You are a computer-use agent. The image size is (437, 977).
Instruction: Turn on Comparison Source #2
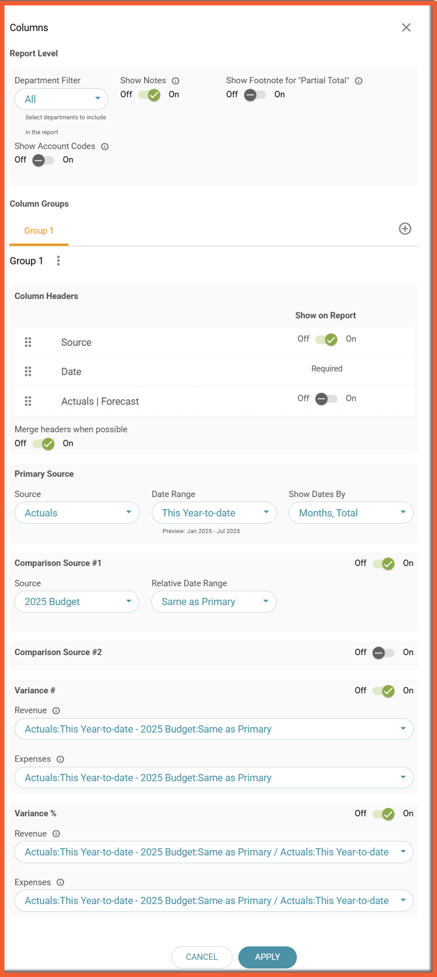384,653
